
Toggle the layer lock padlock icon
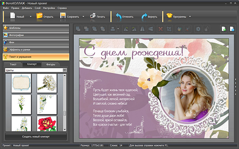[x=206, y=29]
